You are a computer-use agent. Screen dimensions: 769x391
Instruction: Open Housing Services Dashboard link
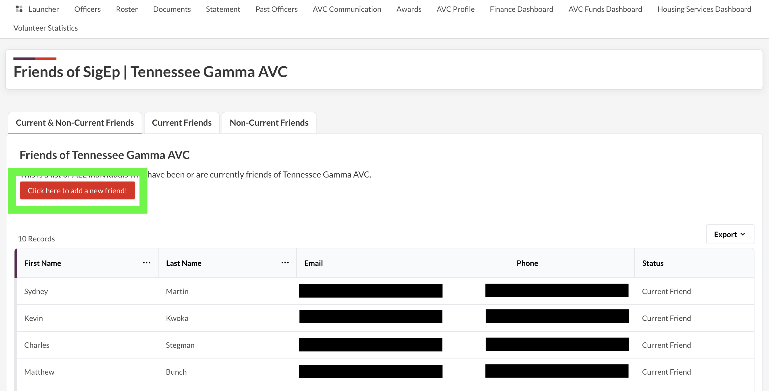click(x=704, y=9)
